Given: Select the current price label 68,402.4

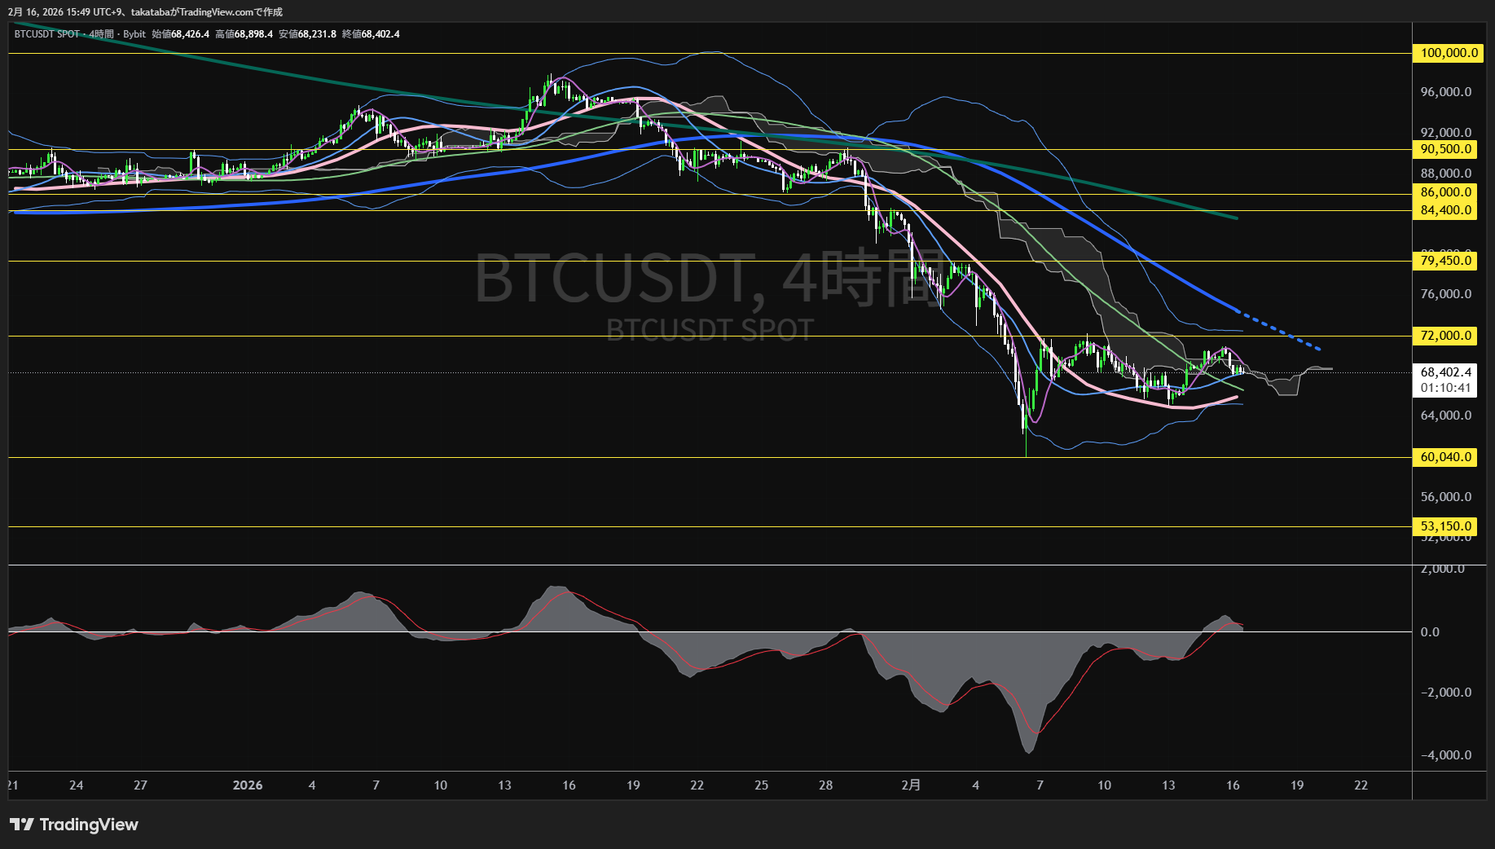Looking at the screenshot, I should point(1444,371).
